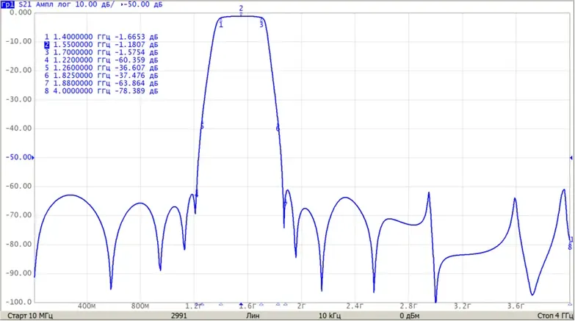The height and width of the screenshot is (321, 575).
Task: Click the -40.00 Y-axis label
Action: click(18, 129)
